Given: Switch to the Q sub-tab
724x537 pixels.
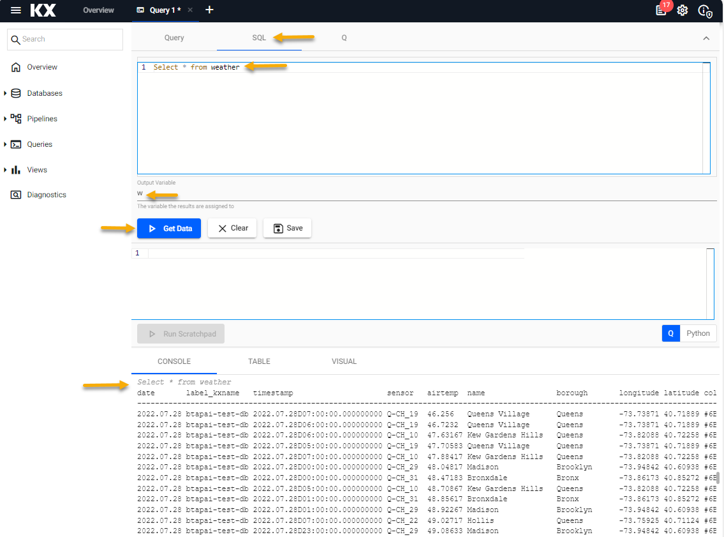Looking at the screenshot, I should [x=344, y=38].
